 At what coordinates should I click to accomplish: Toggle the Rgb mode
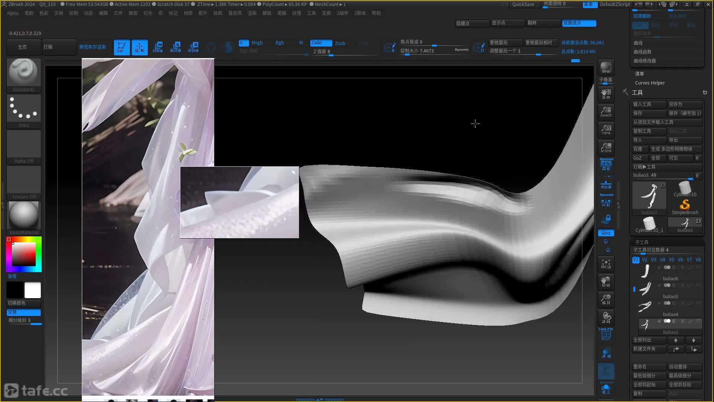[x=280, y=43]
